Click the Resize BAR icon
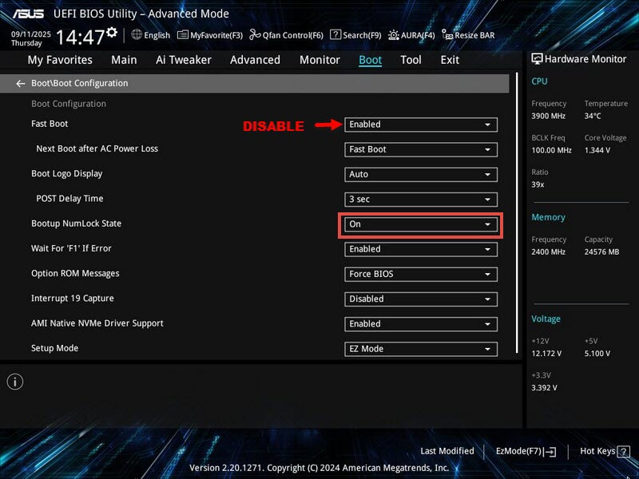 447,35
